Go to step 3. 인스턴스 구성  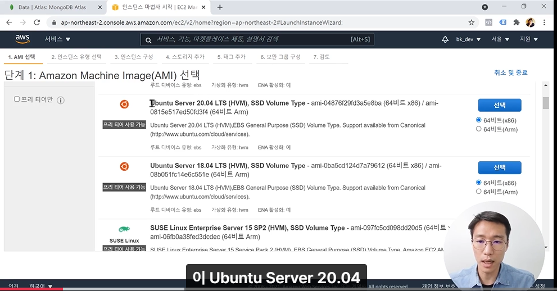pyautogui.click(x=134, y=57)
